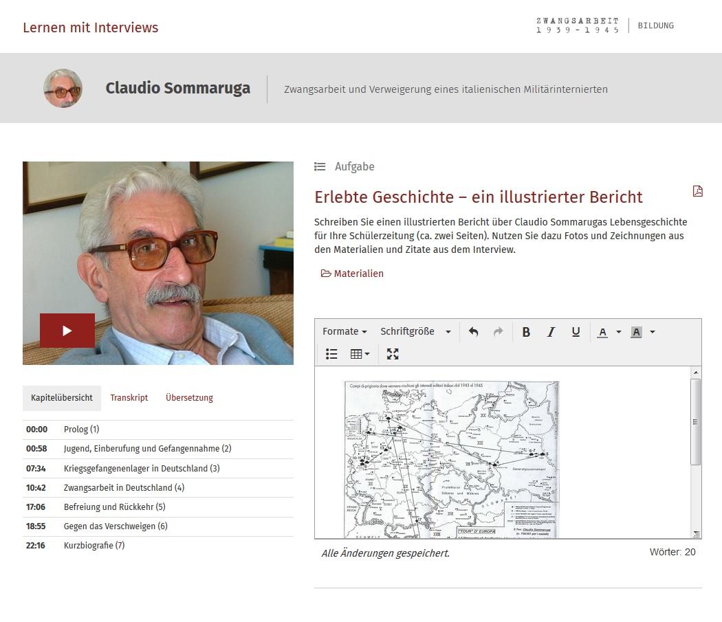722x622 pixels.
Task: Click the 'Alle Änderungen gespeichert.' status text
Action: 385,553
